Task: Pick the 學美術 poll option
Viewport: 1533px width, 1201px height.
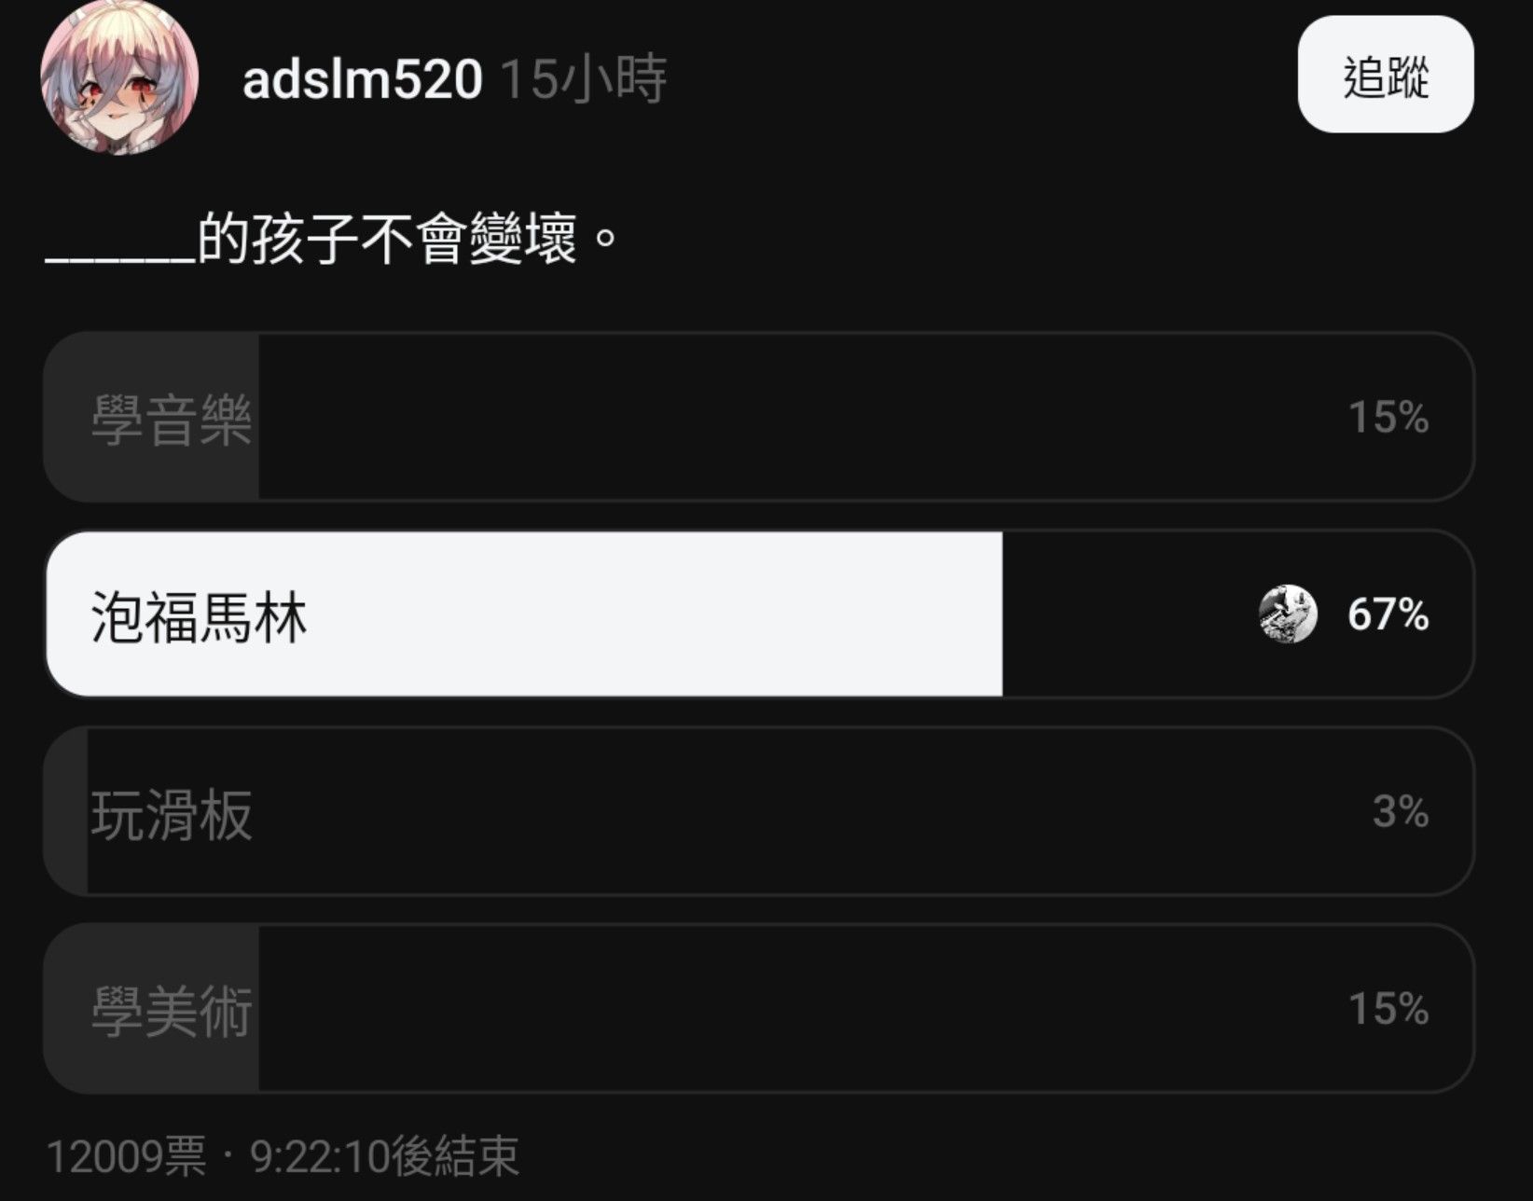Action: click(x=759, y=1009)
